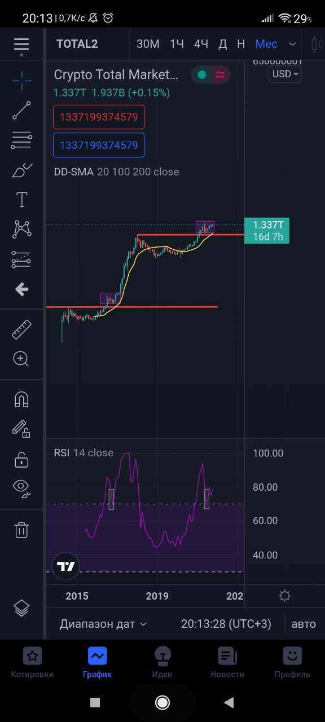Select the DD-SMA indicator legend
The height and width of the screenshot is (722, 325).
(116, 172)
